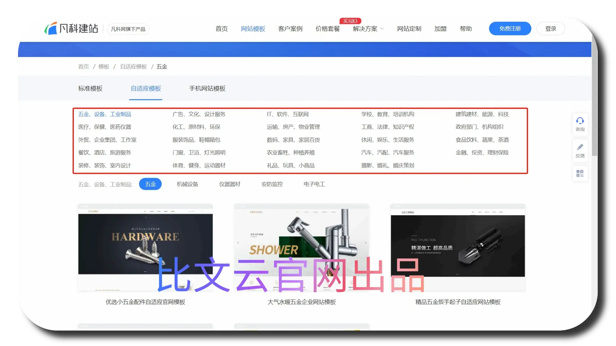This screenshot has height=346, width=616.
Task: Go to 自适应模板 in the breadcrumb
Action: coord(133,67)
